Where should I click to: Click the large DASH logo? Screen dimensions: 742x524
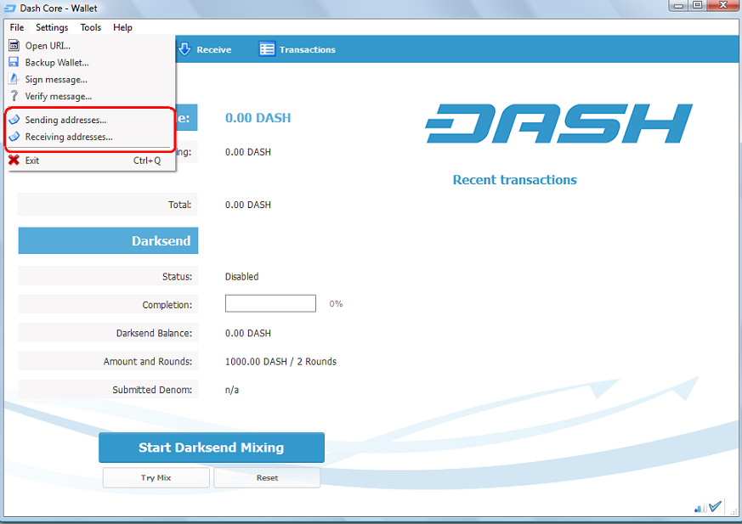(x=559, y=123)
